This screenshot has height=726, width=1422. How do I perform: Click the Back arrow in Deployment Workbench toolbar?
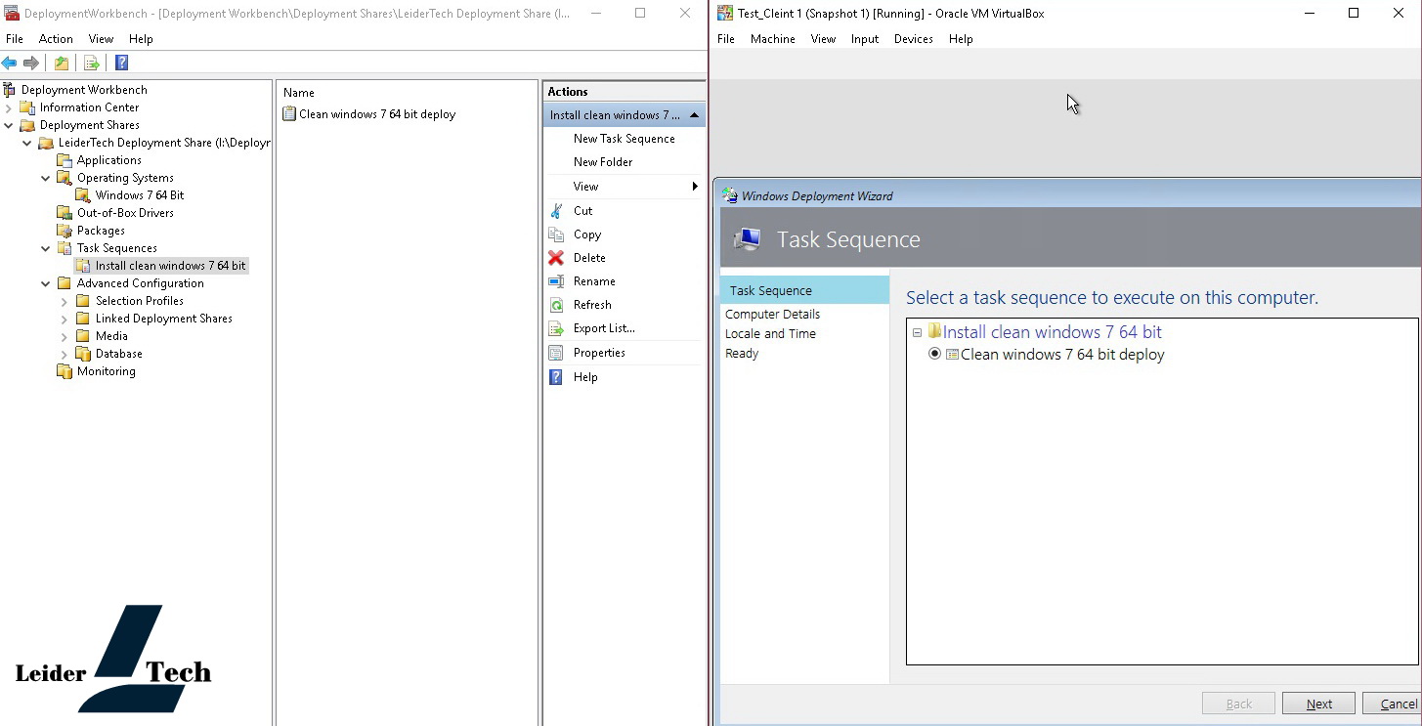pos(9,64)
